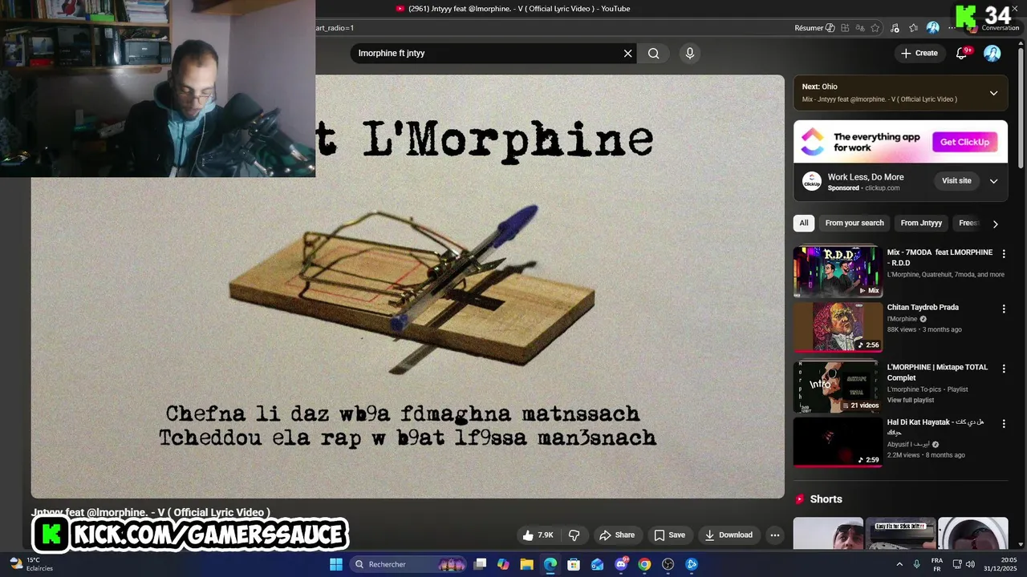This screenshot has width=1027, height=577.
Task: Open OBS Studio from taskbar
Action: coord(668,564)
